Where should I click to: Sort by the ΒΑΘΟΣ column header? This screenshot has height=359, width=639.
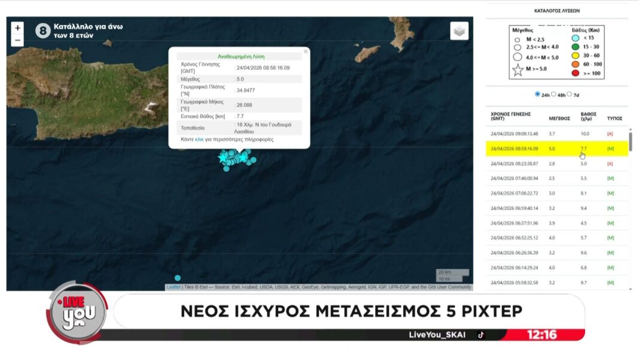588,116
